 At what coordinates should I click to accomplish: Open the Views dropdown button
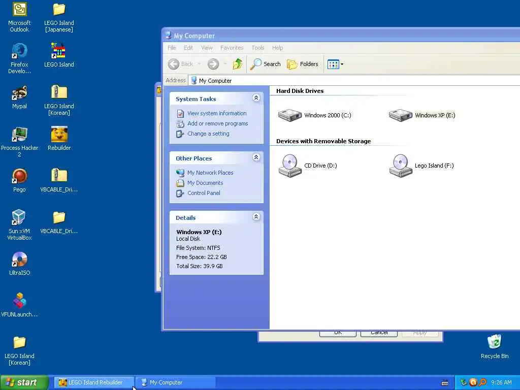(335, 64)
